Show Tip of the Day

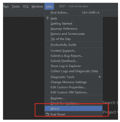pos(74,39)
